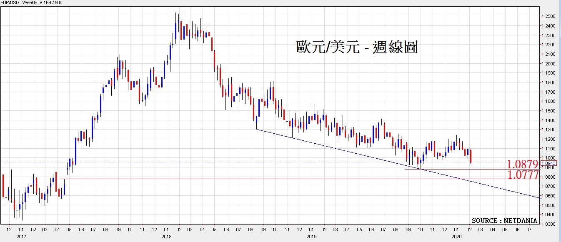Select the red 1.0777 price level label

tap(523, 175)
